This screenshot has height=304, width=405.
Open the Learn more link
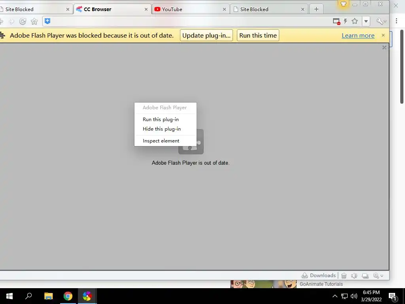(358, 36)
